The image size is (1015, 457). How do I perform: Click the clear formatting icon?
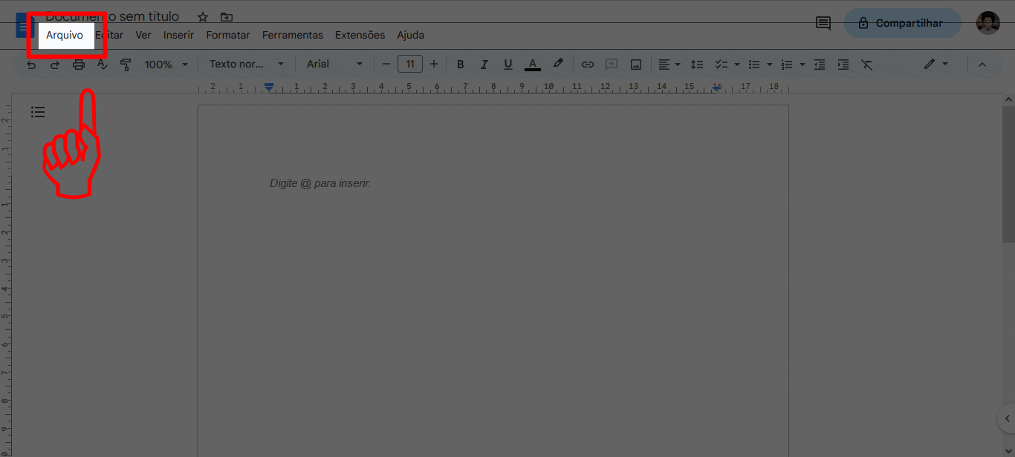866,65
